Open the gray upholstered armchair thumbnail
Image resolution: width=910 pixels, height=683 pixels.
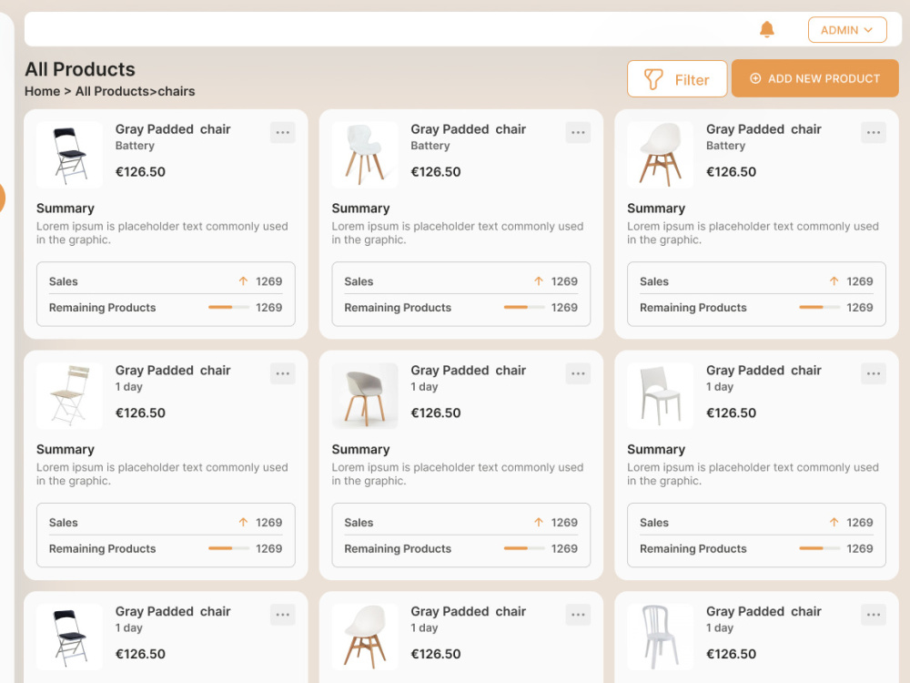click(365, 395)
